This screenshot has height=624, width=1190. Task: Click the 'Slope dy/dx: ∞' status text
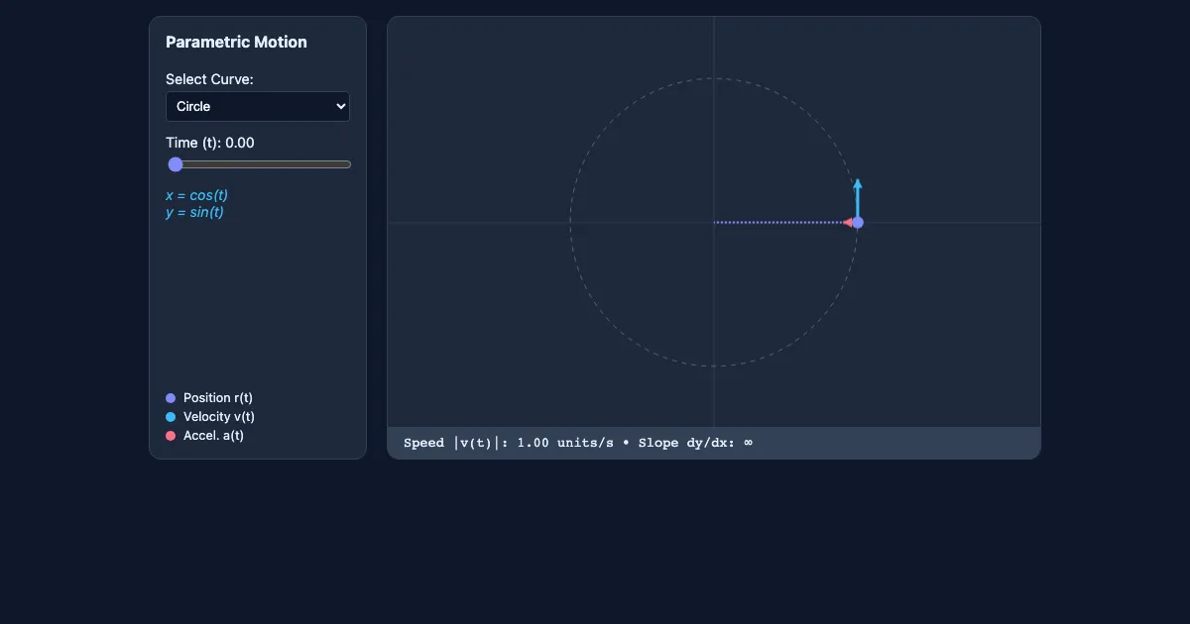pyautogui.click(x=695, y=443)
